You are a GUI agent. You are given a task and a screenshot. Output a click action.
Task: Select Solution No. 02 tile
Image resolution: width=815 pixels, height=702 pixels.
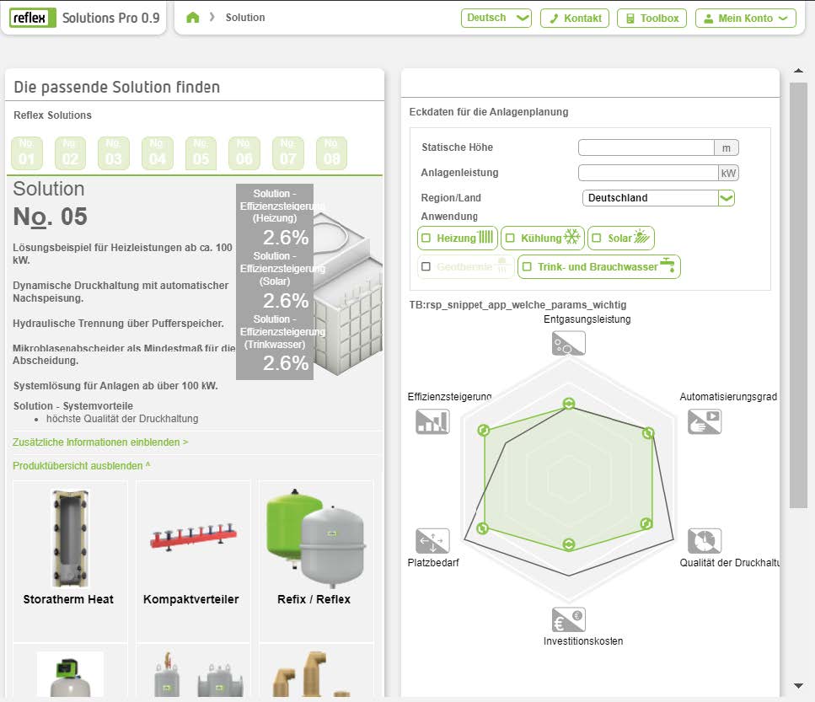[x=70, y=153]
